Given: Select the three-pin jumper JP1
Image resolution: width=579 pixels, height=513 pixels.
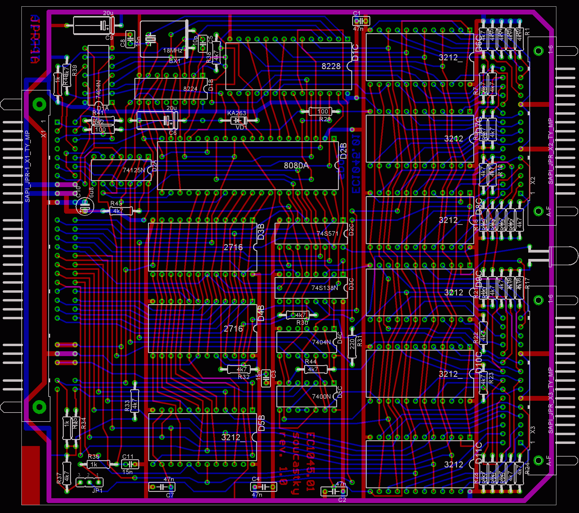Looking at the screenshot, I should [x=89, y=482].
